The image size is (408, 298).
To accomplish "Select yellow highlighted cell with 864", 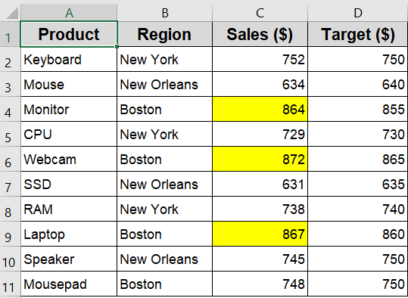I will pyautogui.click(x=260, y=109).
